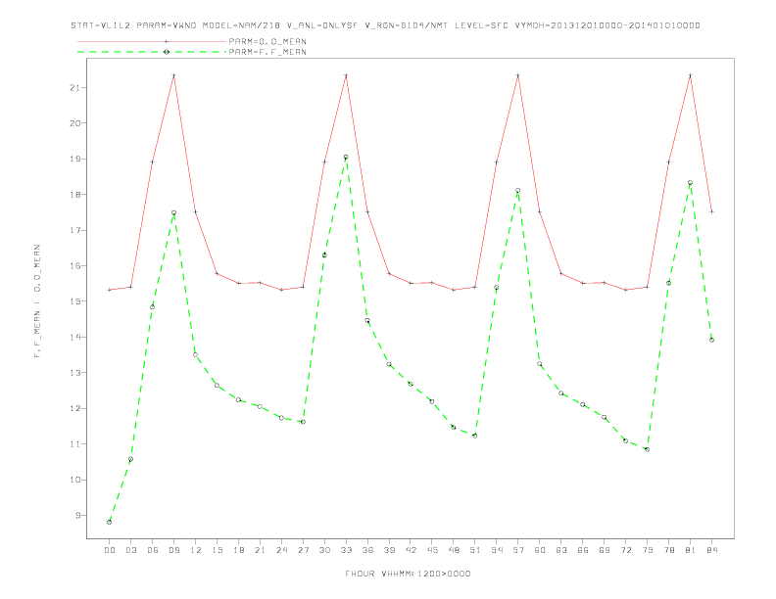Click the x-axis forecast hour label 39

389,550
